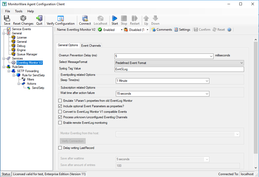Click the vertical scrollbar thumb
The image size is (259, 177).
[256, 98]
